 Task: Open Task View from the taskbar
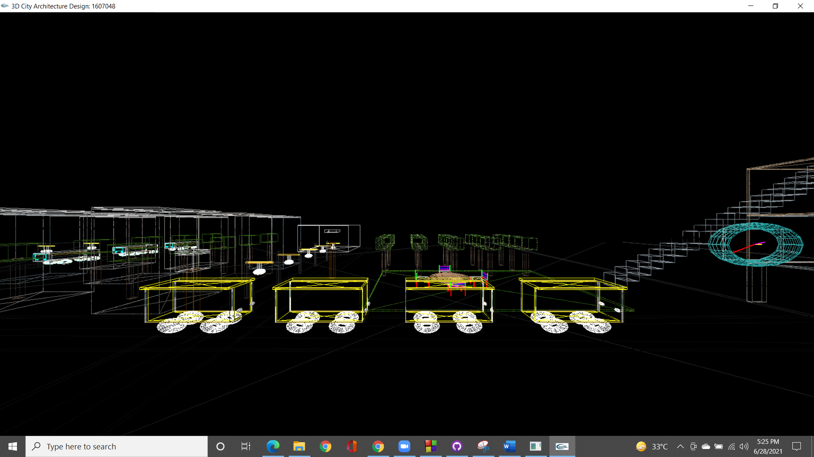click(x=246, y=446)
